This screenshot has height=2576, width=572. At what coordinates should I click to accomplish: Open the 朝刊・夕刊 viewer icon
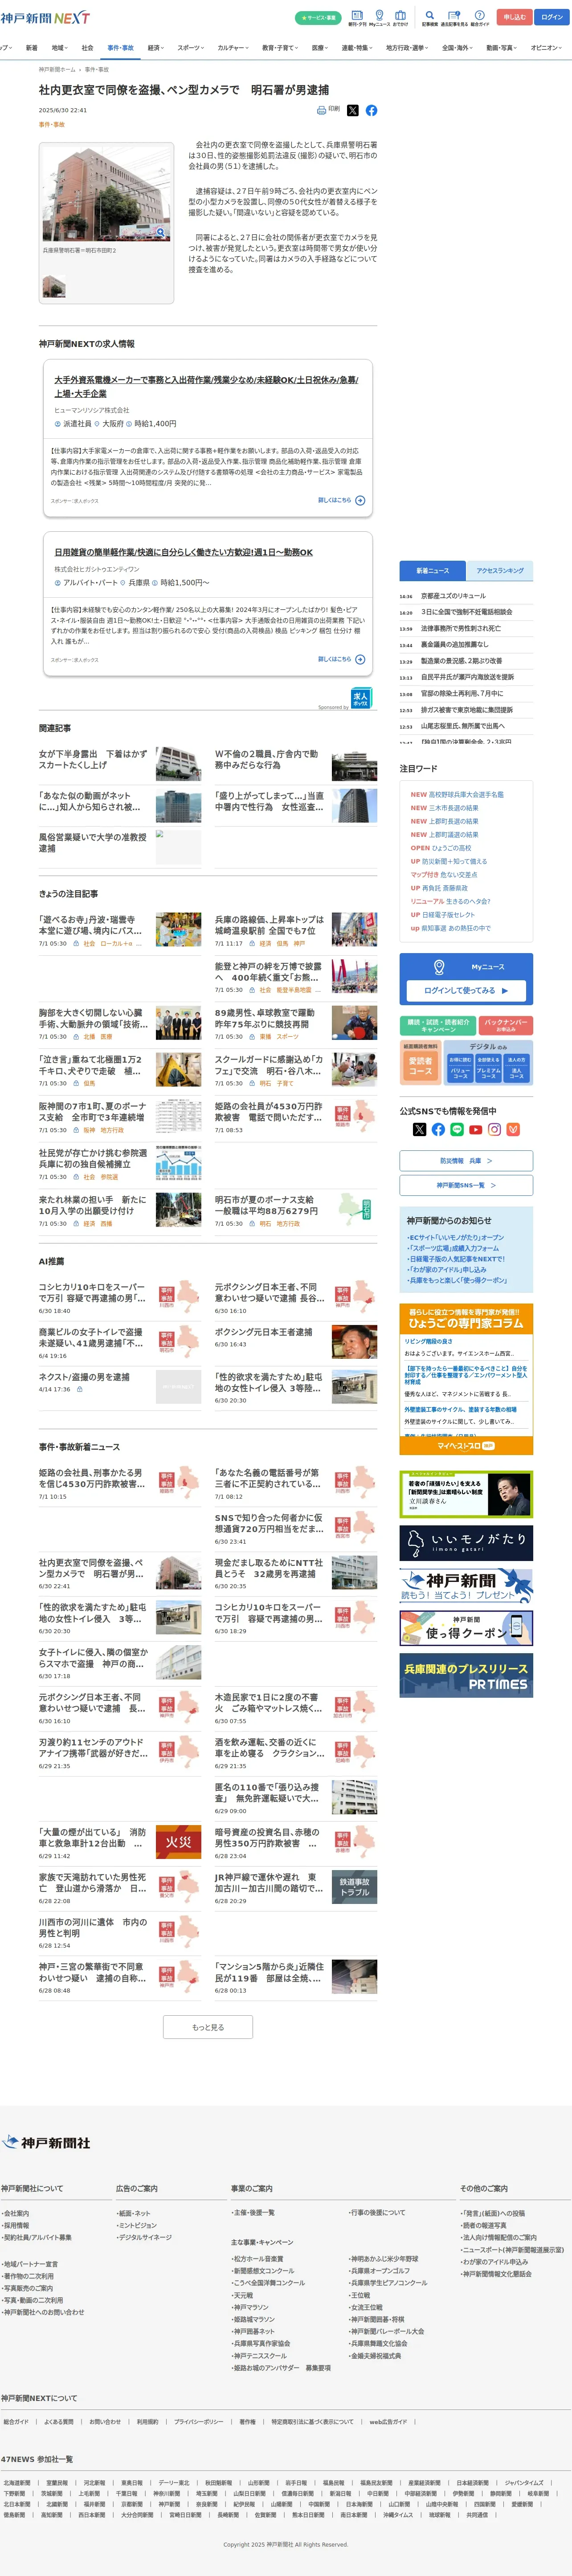tap(357, 17)
